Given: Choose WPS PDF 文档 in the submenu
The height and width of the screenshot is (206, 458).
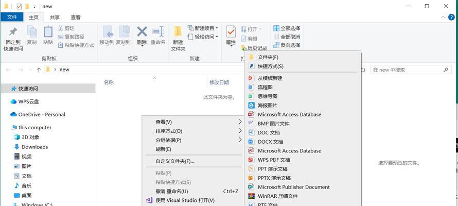Looking at the screenshot, I should click(x=303, y=160).
